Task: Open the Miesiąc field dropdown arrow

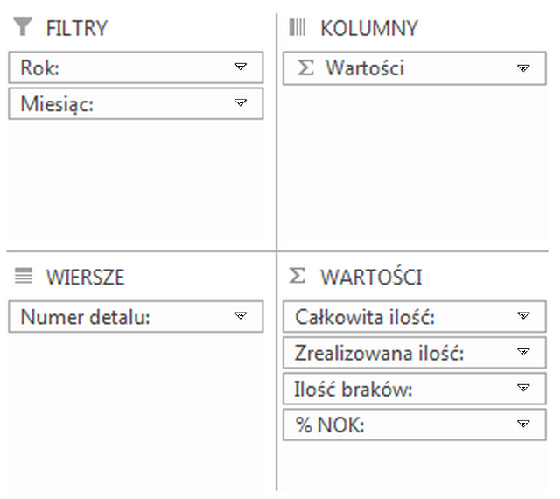Action: point(241,103)
